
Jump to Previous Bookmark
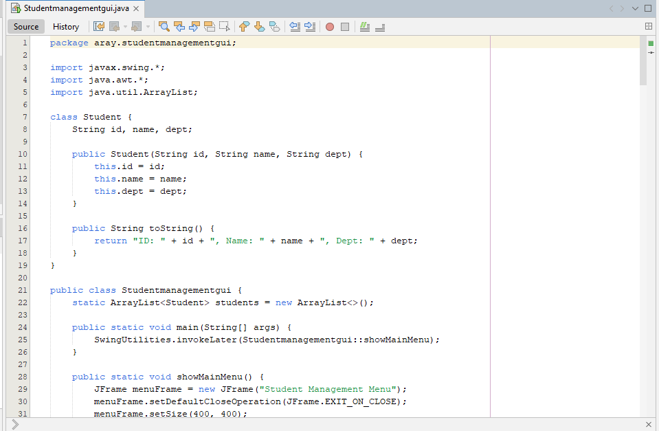[244, 27]
